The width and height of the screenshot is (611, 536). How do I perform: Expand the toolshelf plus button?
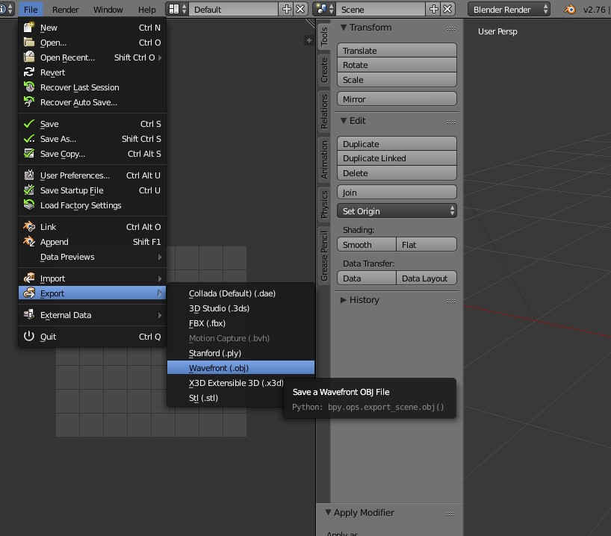click(x=309, y=40)
